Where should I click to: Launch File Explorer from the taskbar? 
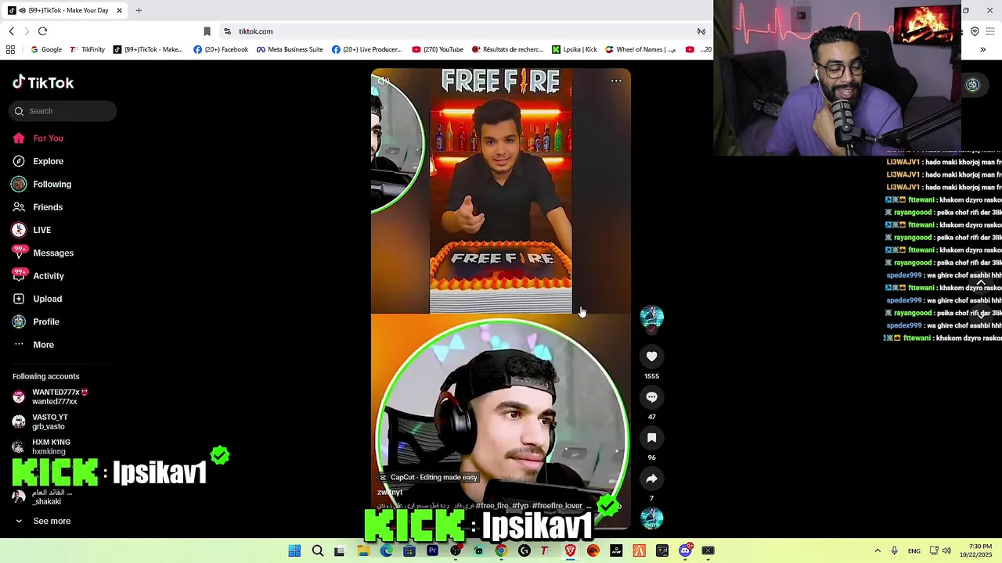(363, 550)
